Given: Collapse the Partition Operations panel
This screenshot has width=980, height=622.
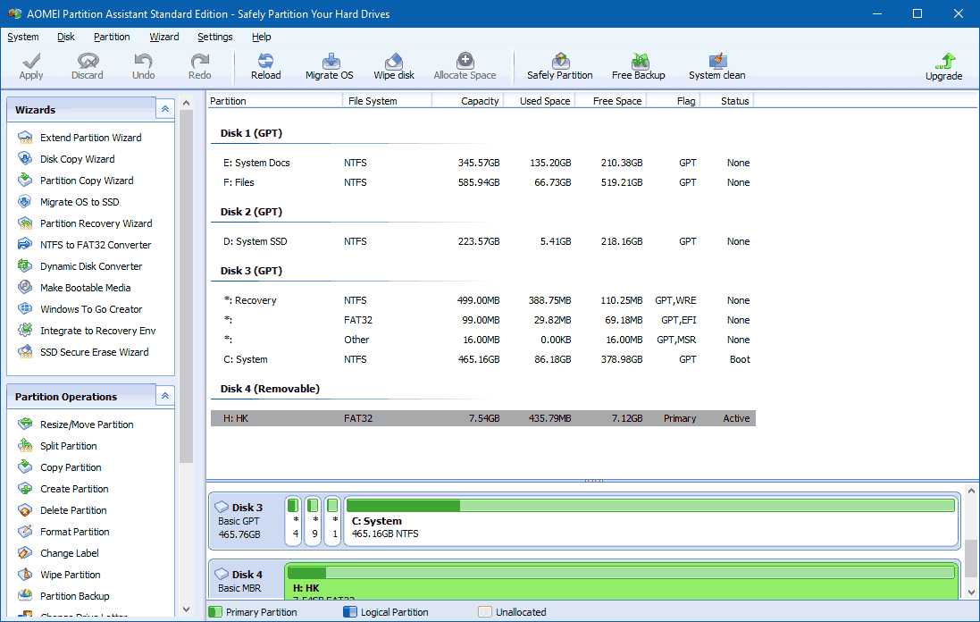Looking at the screenshot, I should (164, 395).
